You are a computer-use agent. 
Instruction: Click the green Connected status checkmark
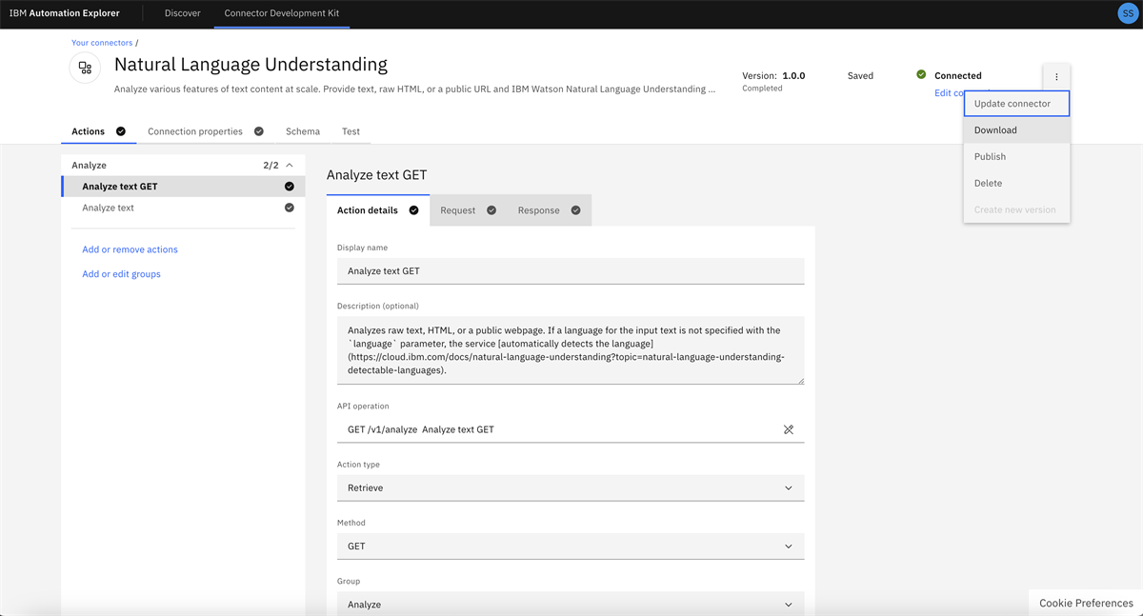pyautogui.click(x=921, y=74)
